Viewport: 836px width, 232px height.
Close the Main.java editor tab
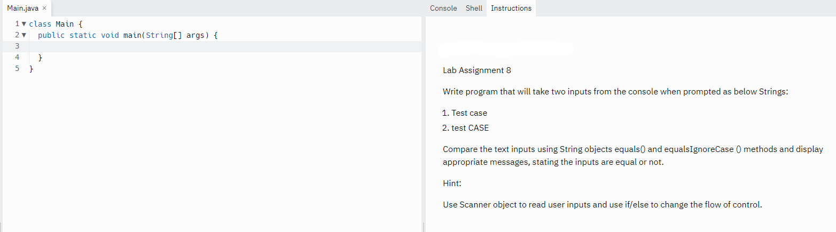tap(44, 9)
